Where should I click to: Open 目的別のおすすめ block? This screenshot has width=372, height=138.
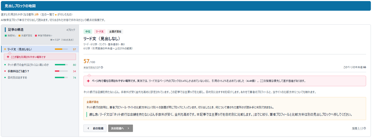40,78
